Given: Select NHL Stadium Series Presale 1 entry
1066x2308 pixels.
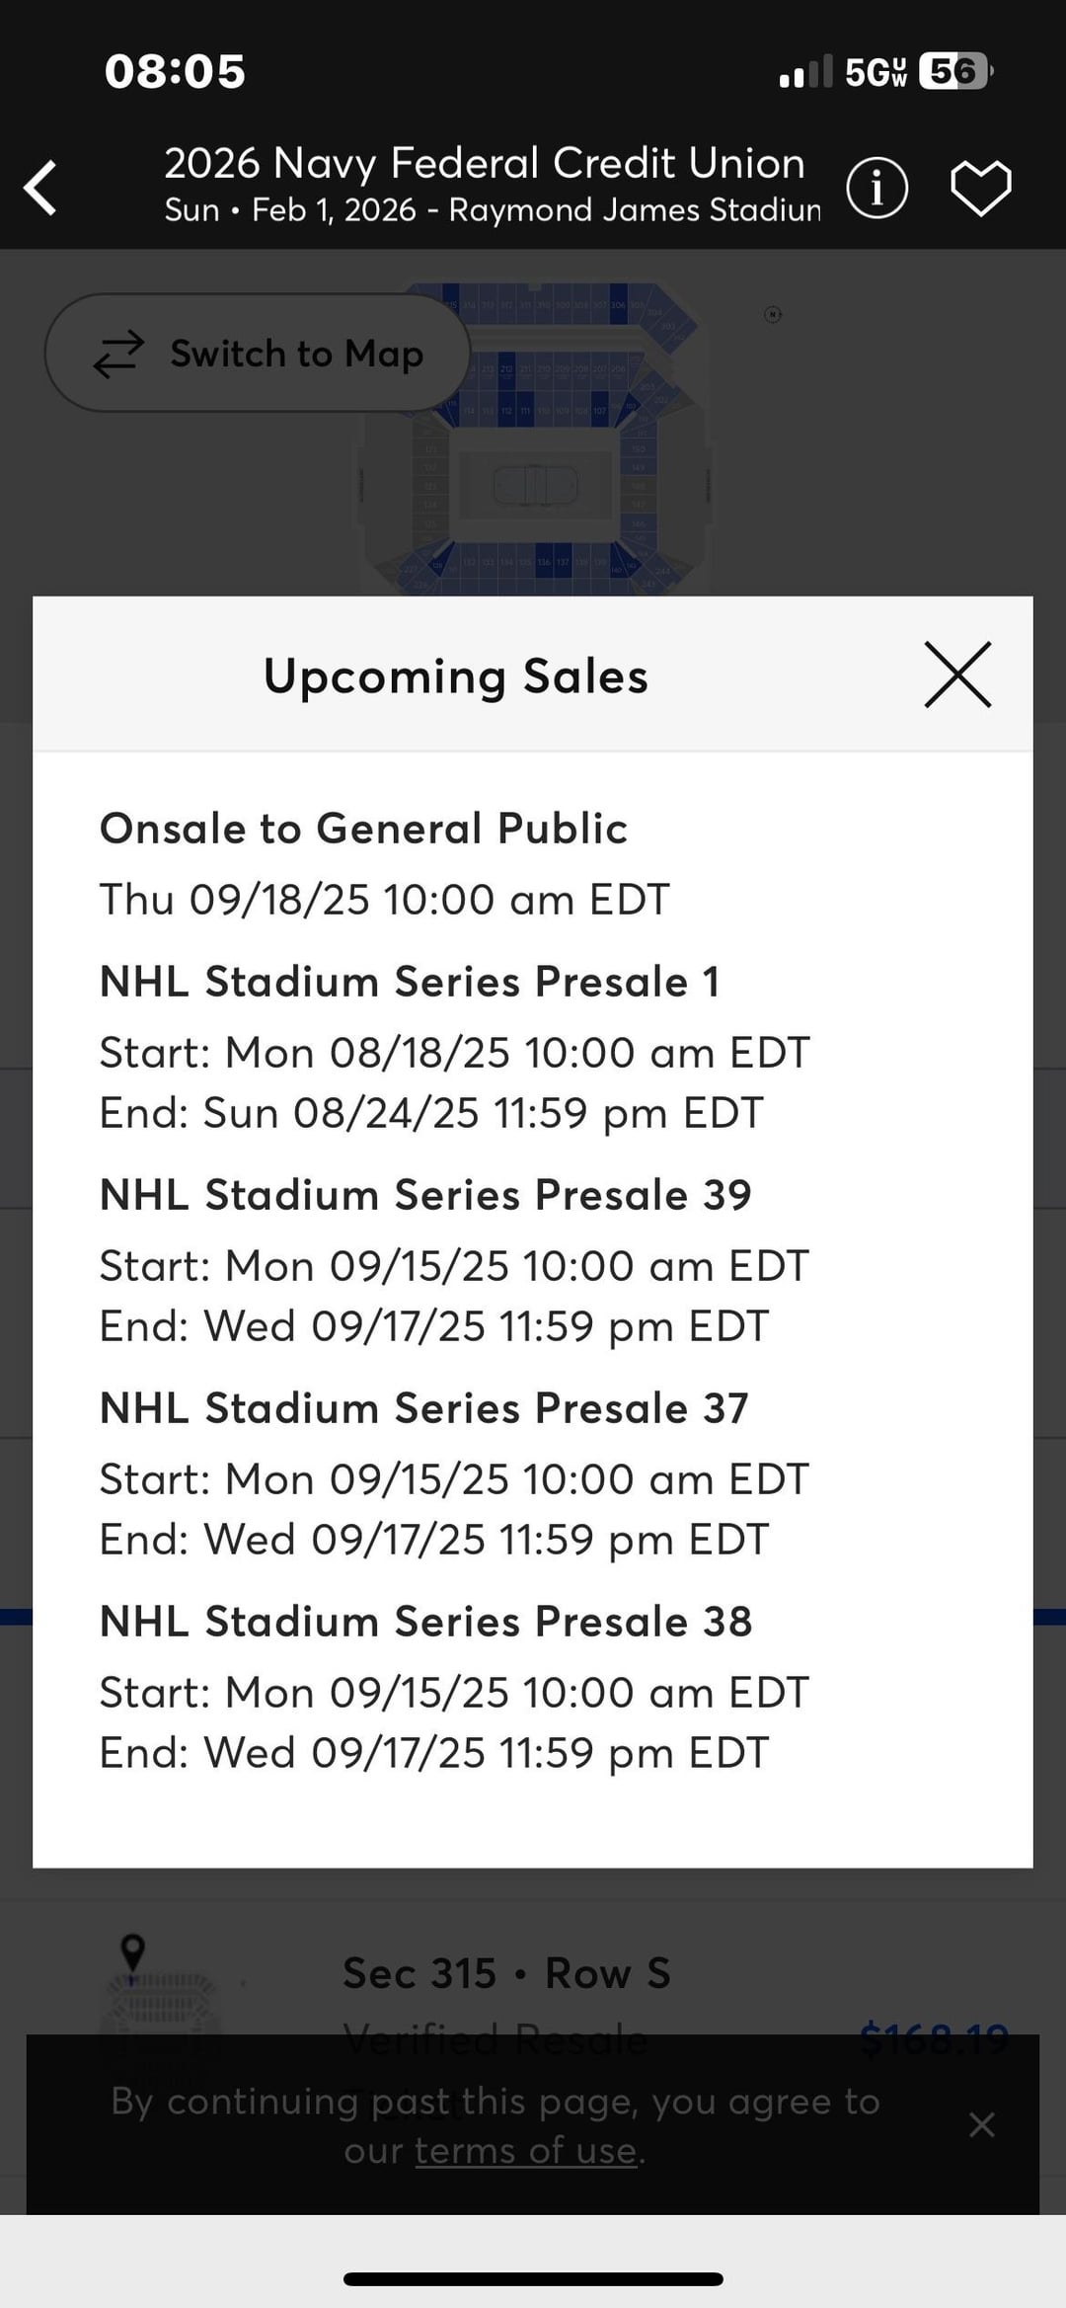Looking at the screenshot, I should [410, 982].
